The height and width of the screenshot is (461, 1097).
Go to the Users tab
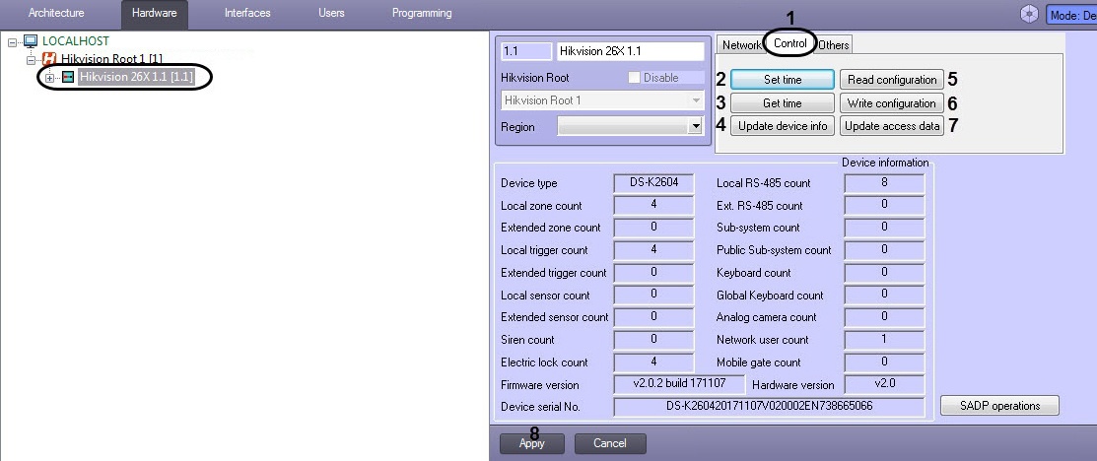[331, 13]
